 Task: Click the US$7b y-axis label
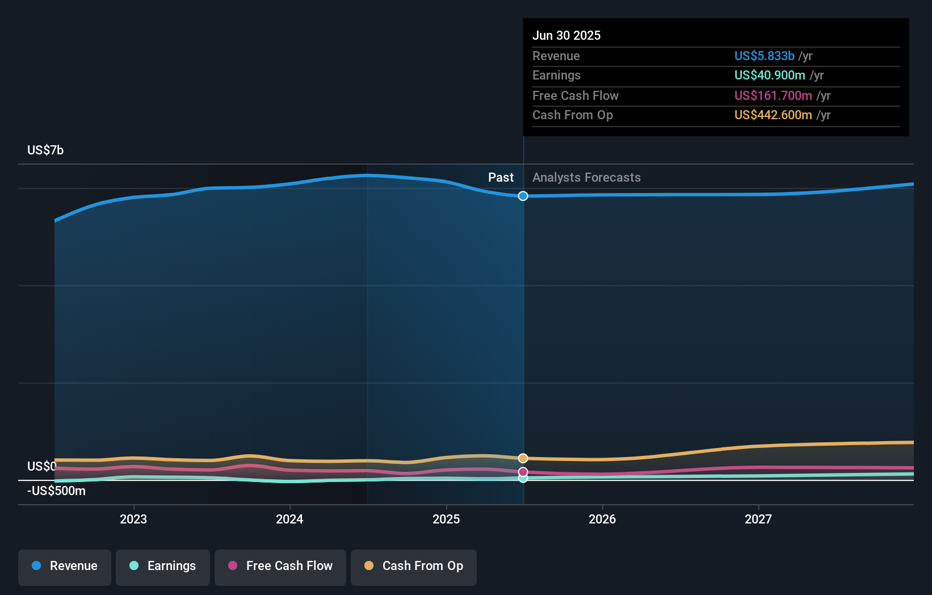pos(45,150)
